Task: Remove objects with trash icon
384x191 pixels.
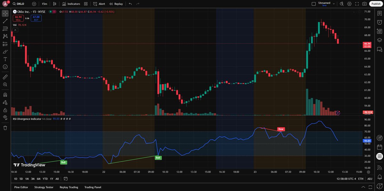Action: (x=5, y=128)
